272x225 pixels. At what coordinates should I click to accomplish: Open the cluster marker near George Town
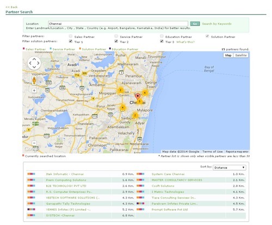point(145,93)
